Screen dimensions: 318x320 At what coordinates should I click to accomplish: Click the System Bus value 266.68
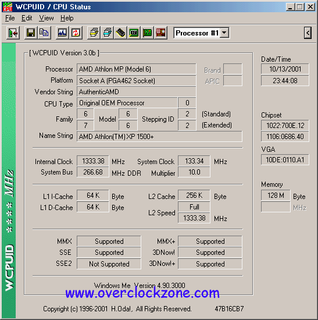point(93,172)
